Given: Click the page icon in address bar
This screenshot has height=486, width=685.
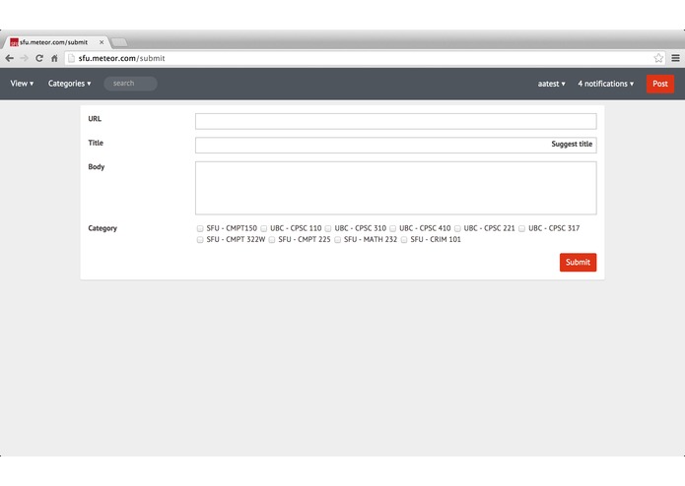Looking at the screenshot, I should click(71, 58).
